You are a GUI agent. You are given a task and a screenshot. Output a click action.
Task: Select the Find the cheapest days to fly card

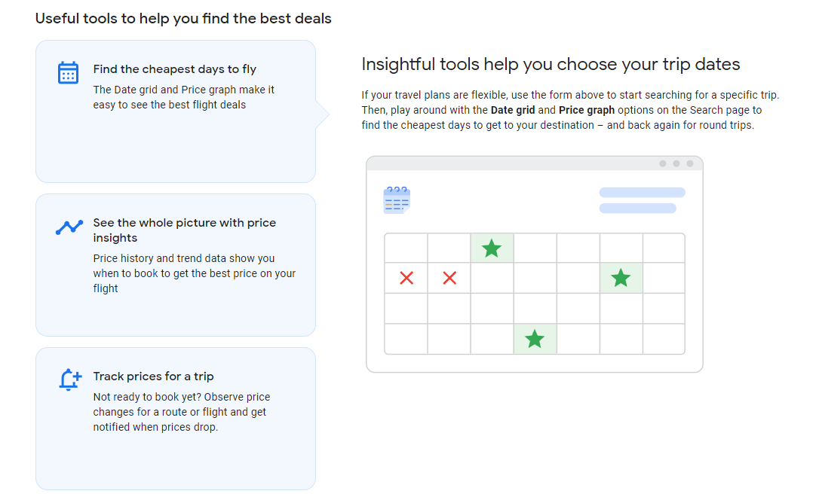[176, 111]
